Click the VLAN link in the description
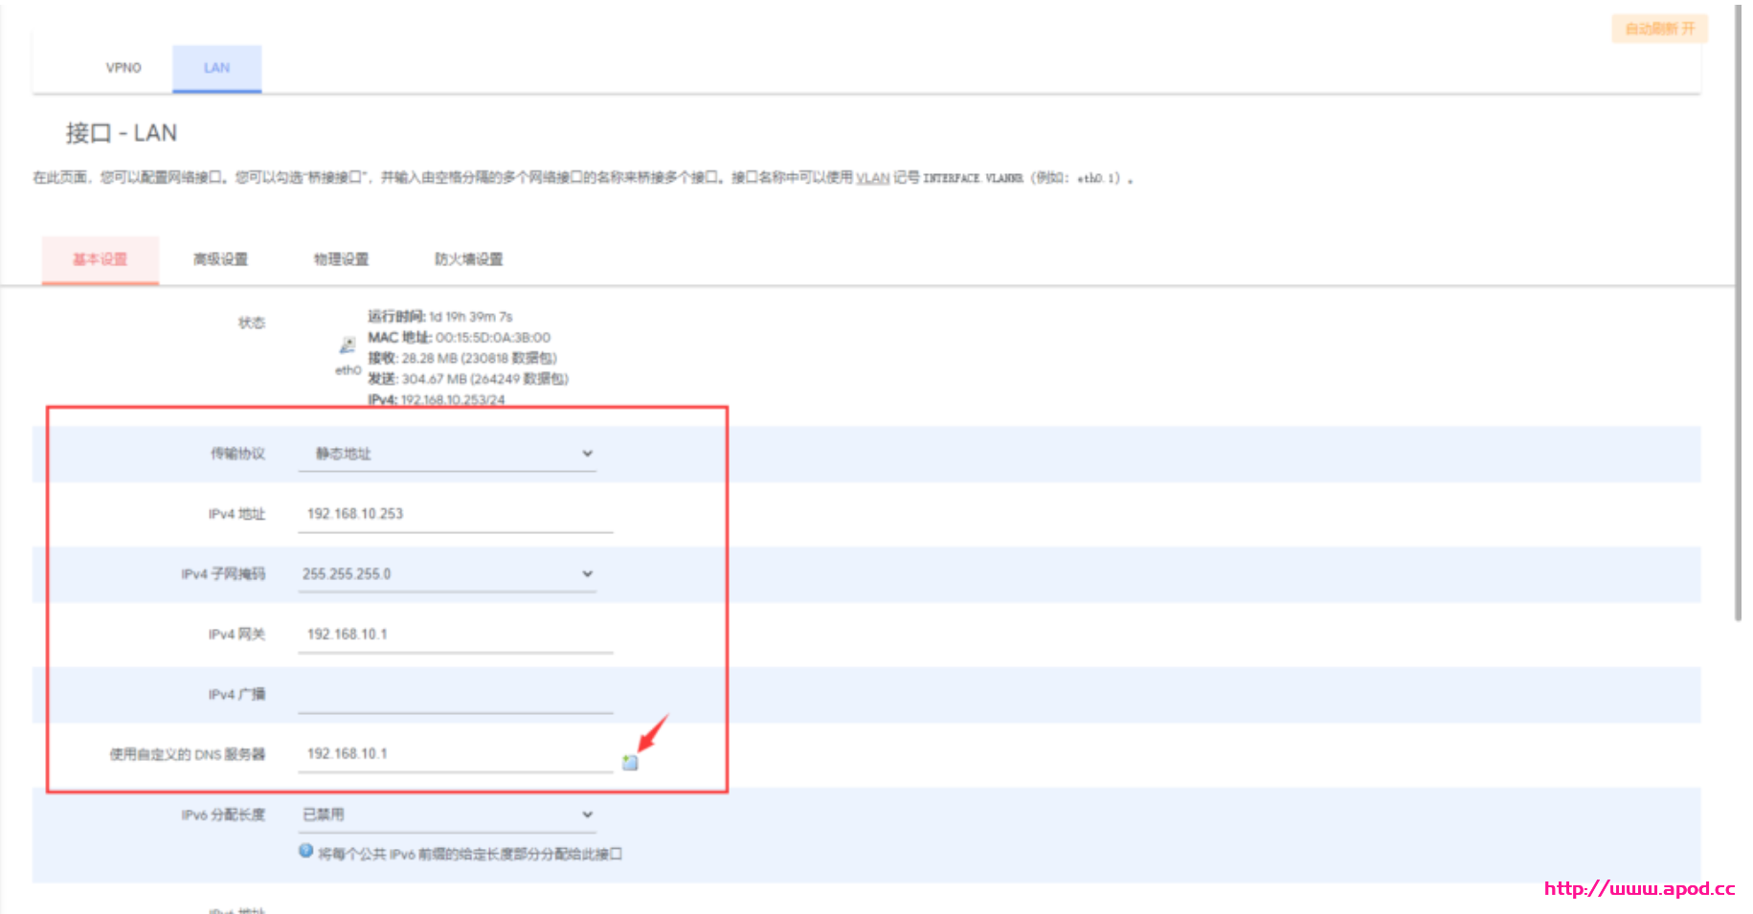 click(x=872, y=178)
